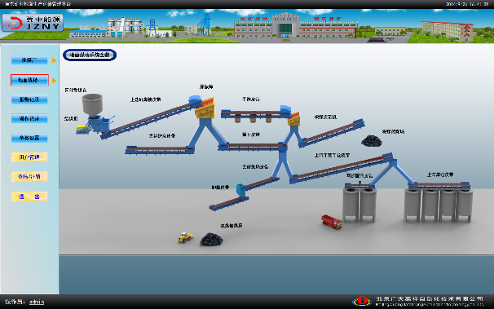Click the yellow feeder machine under hopper

click(x=82, y=129)
